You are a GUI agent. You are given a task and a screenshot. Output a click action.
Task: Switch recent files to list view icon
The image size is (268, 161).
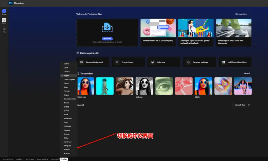pyautogui.click(x=249, y=105)
